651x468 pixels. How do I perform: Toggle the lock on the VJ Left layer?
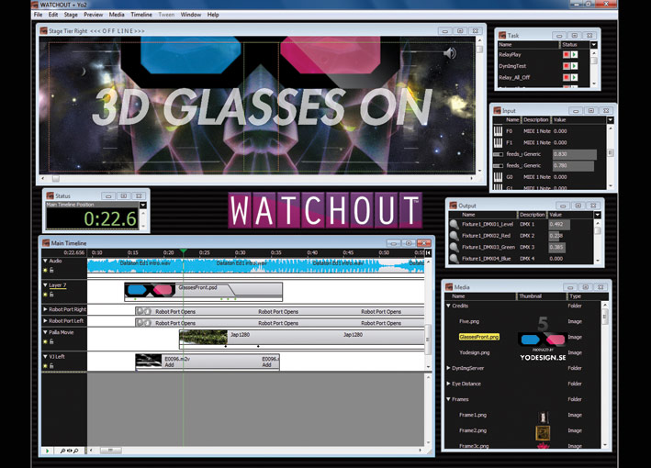(x=51, y=366)
